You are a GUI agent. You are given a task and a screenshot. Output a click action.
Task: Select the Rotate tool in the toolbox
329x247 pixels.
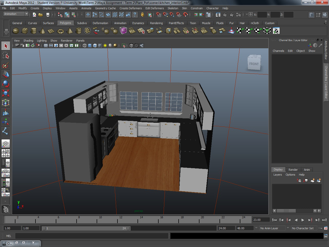5,83
